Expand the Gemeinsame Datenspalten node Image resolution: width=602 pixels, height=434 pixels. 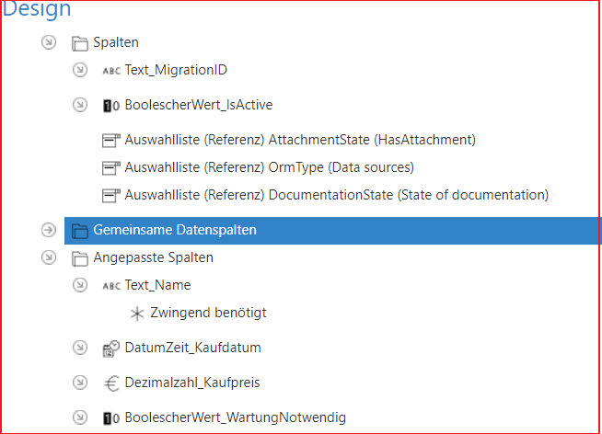pos(49,230)
